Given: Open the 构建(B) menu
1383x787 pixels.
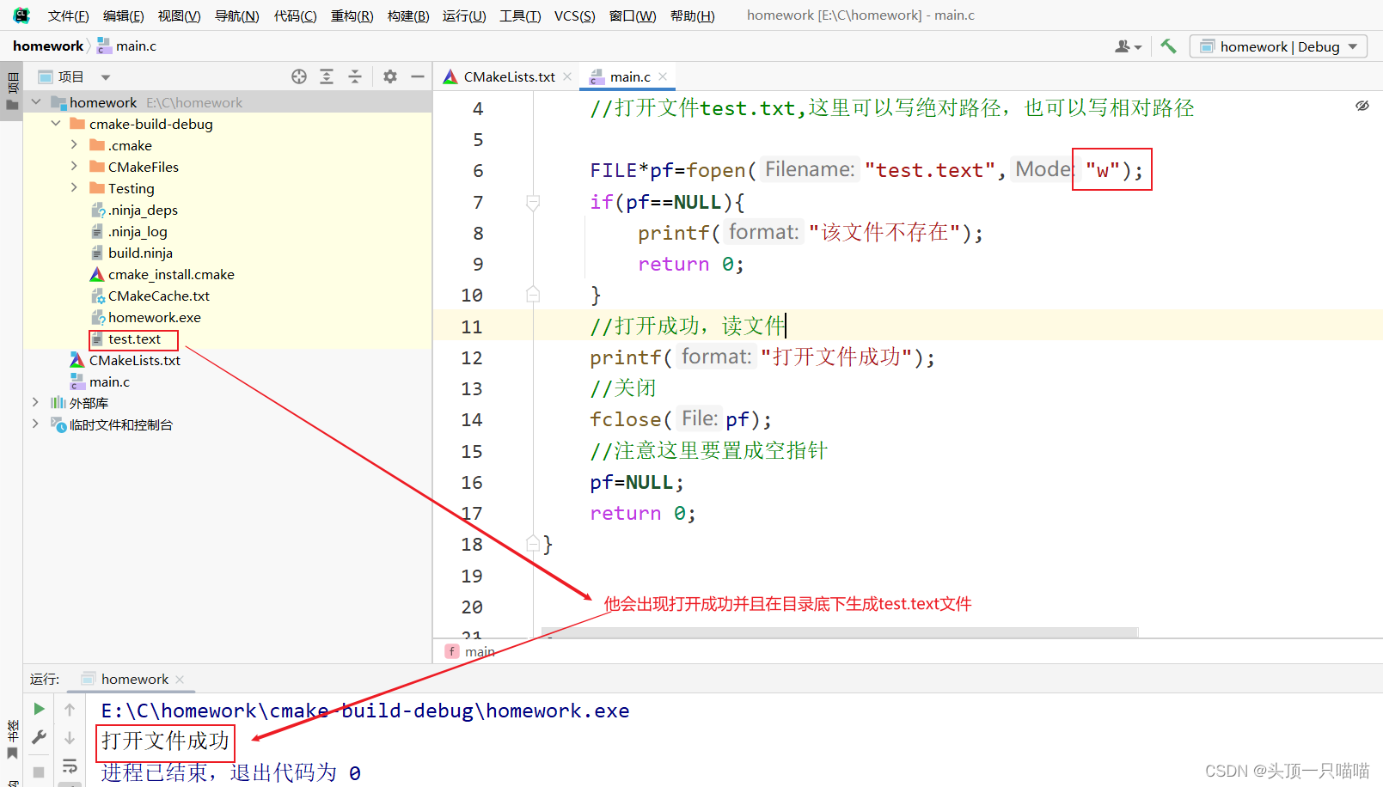Looking at the screenshot, I should (408, 15).
